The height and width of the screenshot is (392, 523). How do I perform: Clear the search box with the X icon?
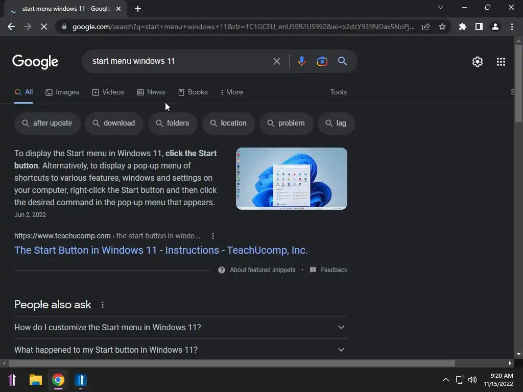277,61
